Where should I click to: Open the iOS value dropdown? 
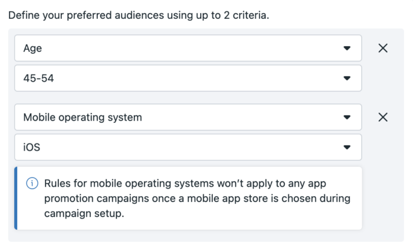(x=188, y=147)
